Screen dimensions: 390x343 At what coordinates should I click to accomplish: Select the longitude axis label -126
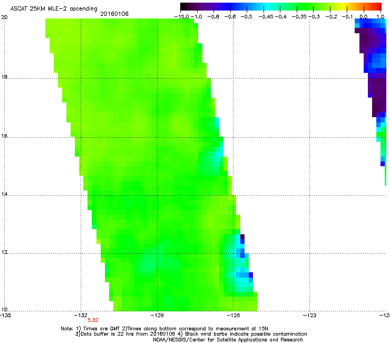coord(233,316)
